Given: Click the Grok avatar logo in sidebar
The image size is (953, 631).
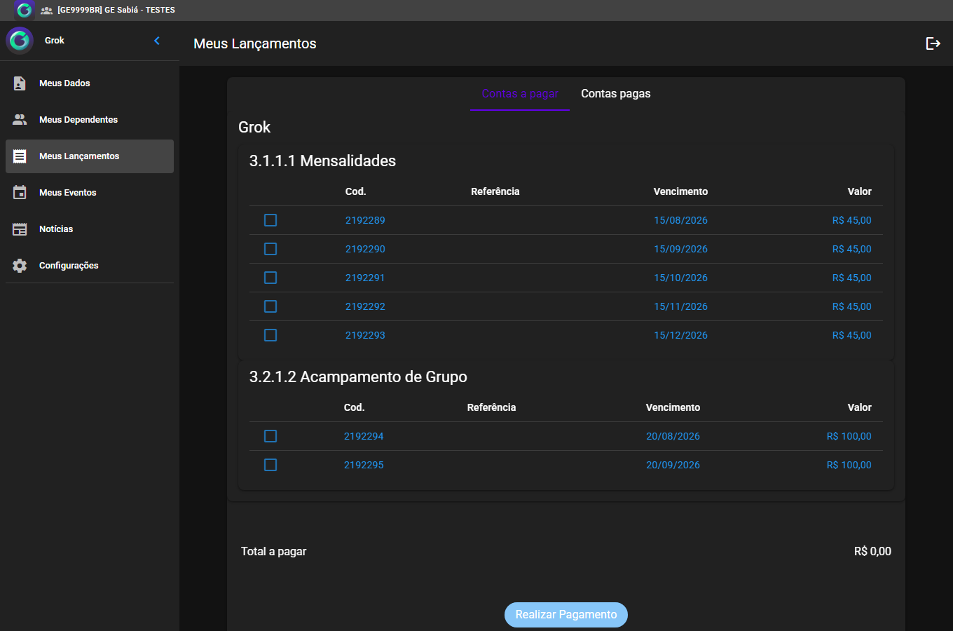Looking at the screenshot, I should 20,41.
